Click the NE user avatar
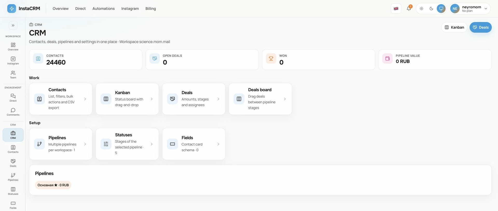This screenshot has height=211, width=498. (455, 9)
